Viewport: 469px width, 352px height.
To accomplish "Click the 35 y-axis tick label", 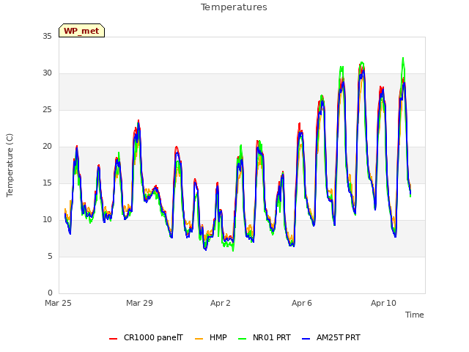I will coord(47,36).
